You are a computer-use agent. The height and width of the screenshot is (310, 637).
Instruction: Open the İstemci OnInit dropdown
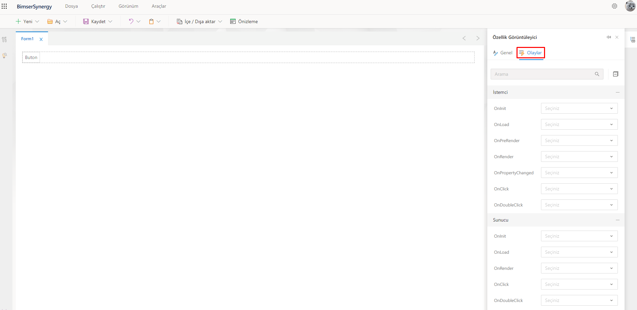tap(579, 108)
